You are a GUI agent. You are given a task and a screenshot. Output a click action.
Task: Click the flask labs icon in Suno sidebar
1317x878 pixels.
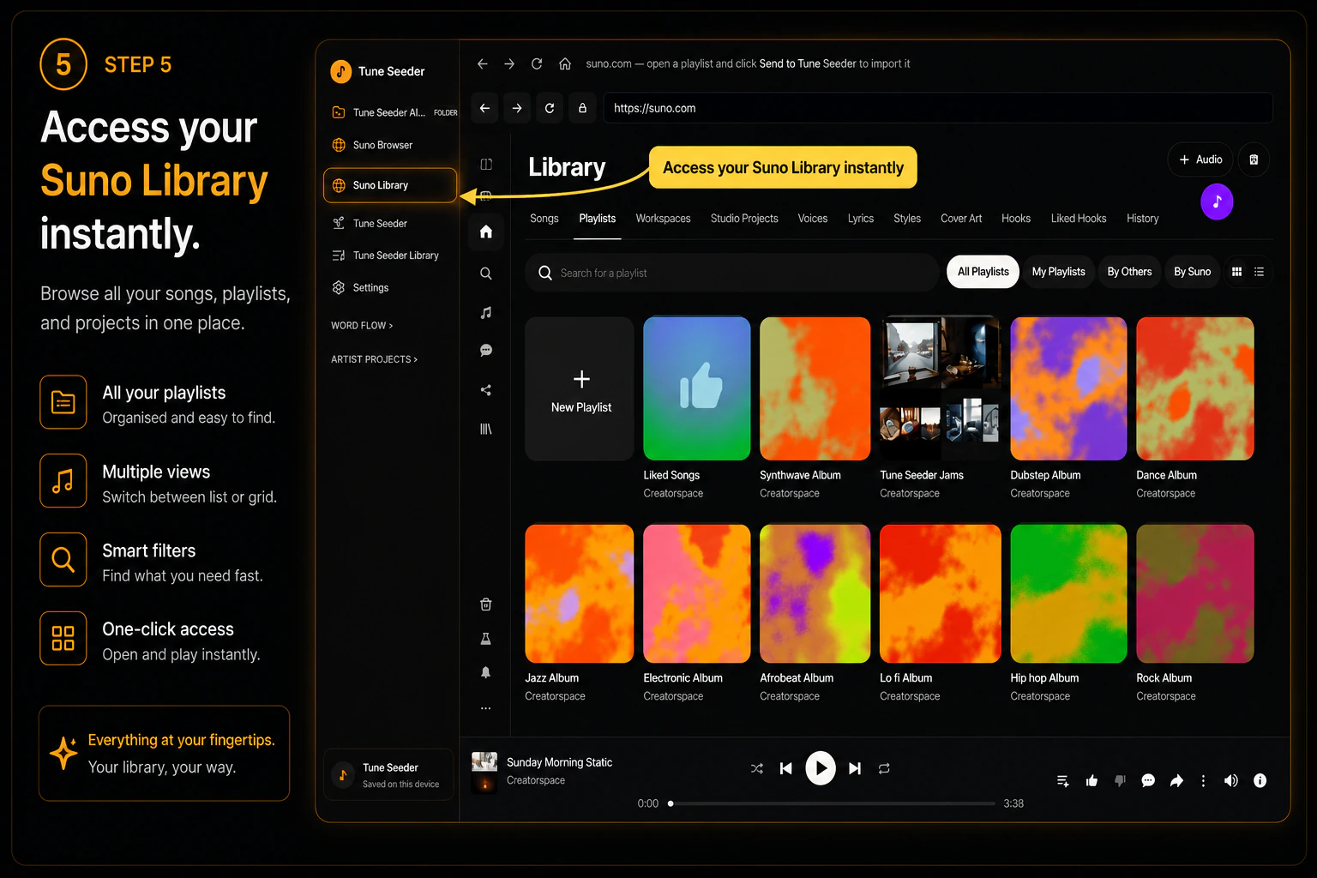coord(486,639)
